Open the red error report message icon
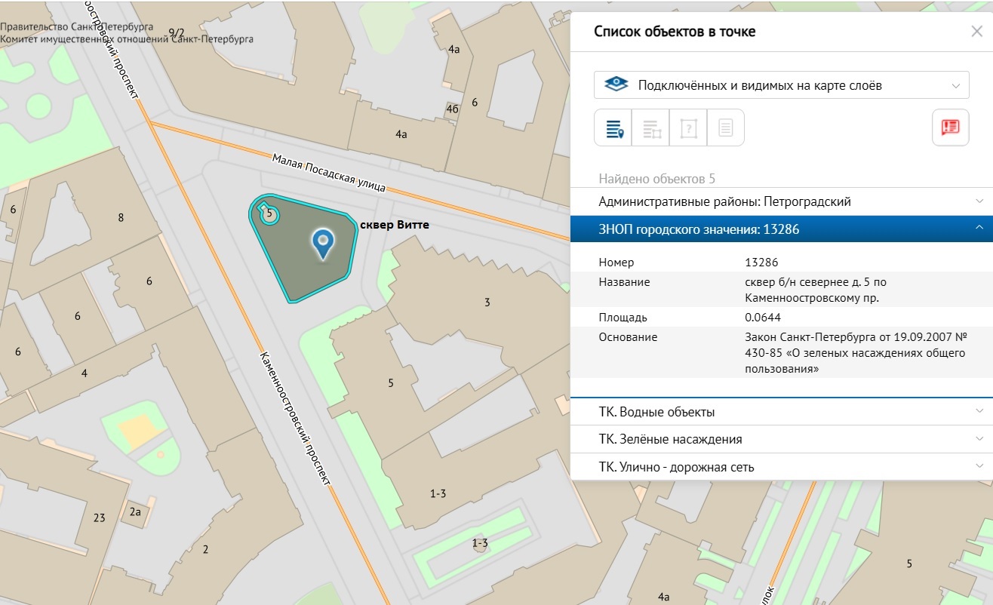The width and height of the screenshot is (993, 605). [951, 127]
